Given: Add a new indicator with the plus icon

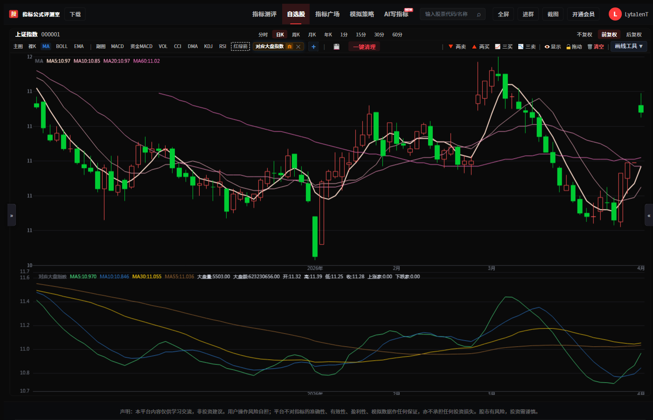Looking at the screenshot, I should (313, 47).
